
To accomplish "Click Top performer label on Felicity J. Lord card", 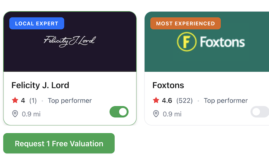I will pyautogui.click(x=70, y=101).
